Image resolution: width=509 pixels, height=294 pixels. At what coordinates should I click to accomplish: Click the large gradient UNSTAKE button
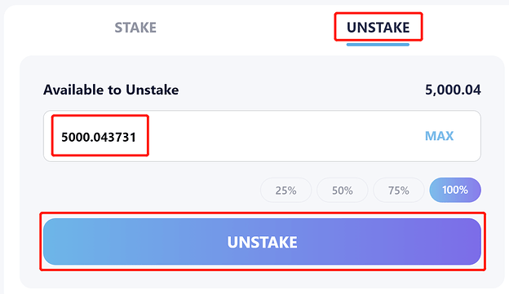coord(262,242)
